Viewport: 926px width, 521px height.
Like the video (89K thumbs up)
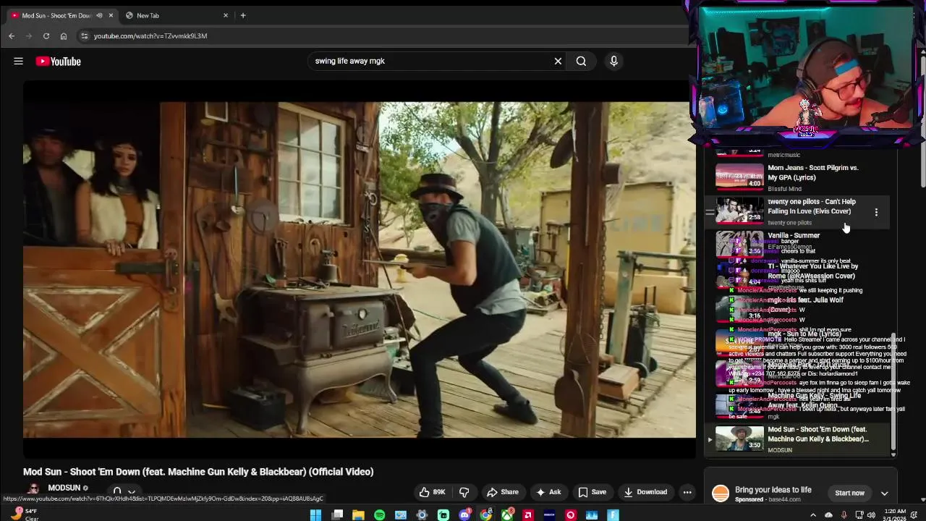tap(432, 492)
